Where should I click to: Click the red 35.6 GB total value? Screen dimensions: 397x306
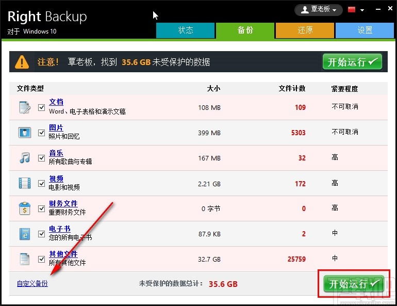(223, 284)
